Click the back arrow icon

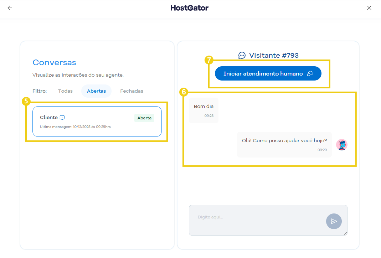[10, 8]
